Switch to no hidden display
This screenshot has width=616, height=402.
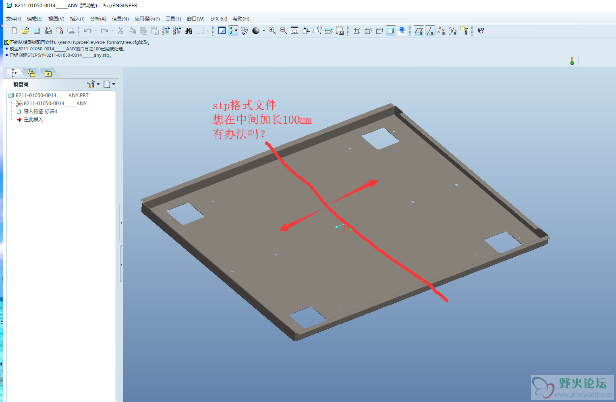[x=380, y=31]
